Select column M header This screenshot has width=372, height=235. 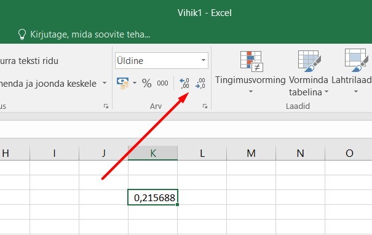point(251,153)
